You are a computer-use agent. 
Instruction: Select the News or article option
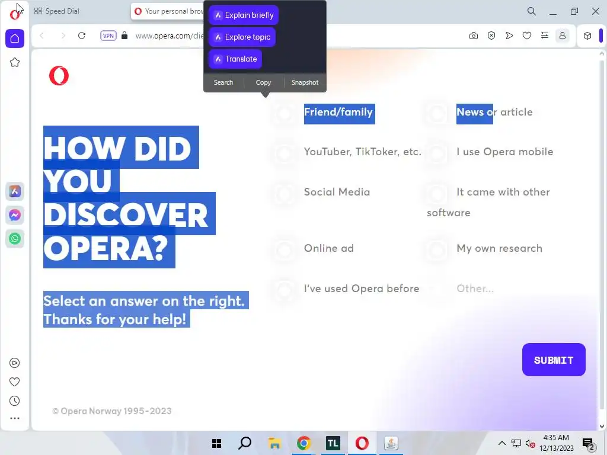(x=437, y=113)
